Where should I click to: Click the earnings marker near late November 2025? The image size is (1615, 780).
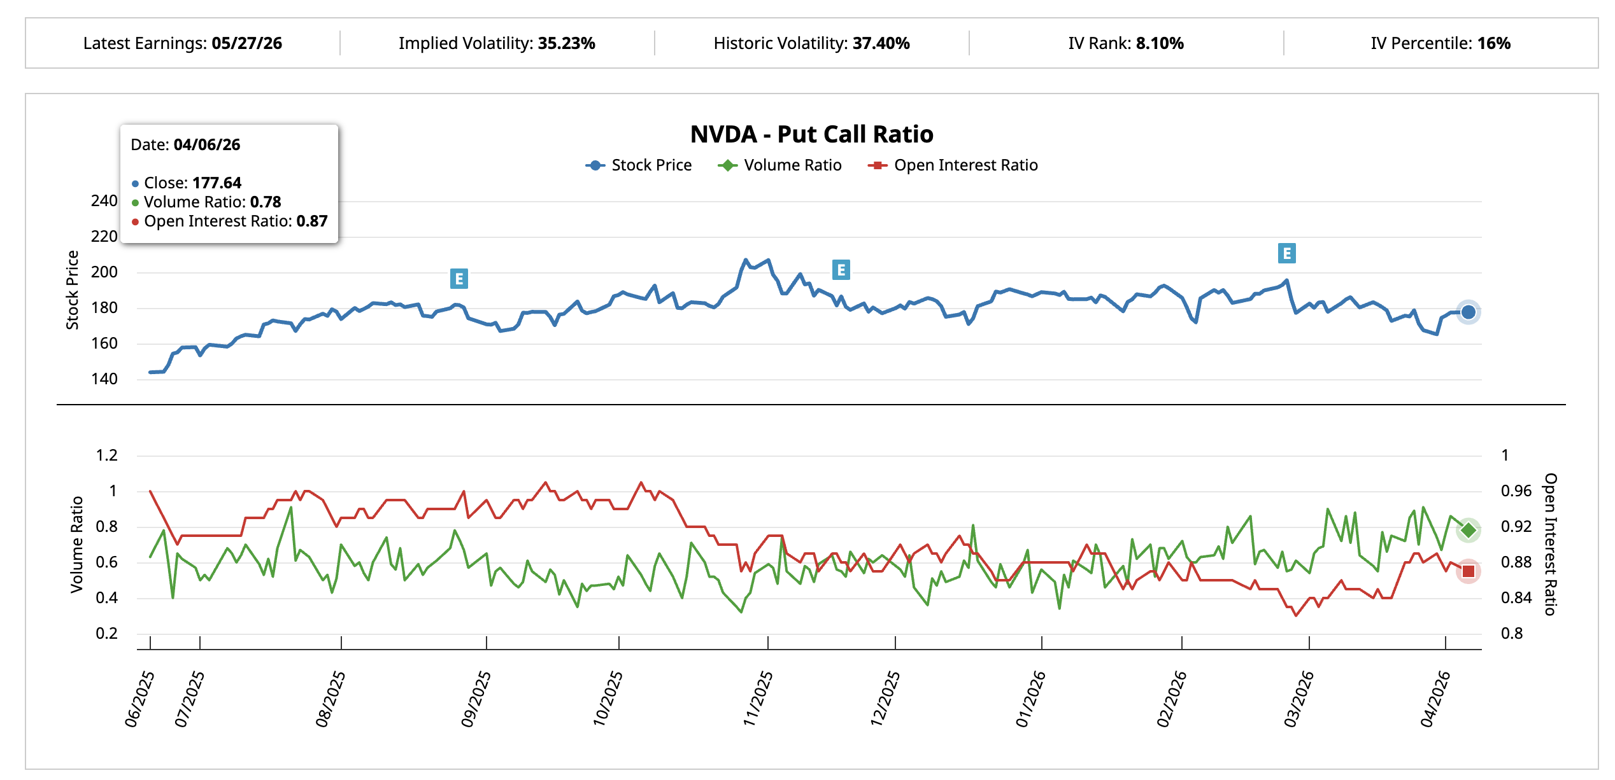(x=841, y=270)
